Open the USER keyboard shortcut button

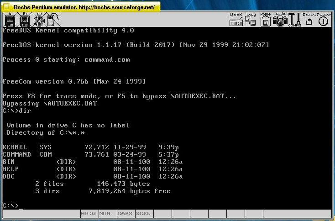click(236, 19)
